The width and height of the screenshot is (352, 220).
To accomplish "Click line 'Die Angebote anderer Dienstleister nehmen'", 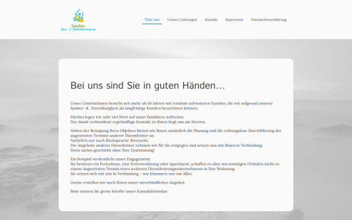I will (167, 145).
